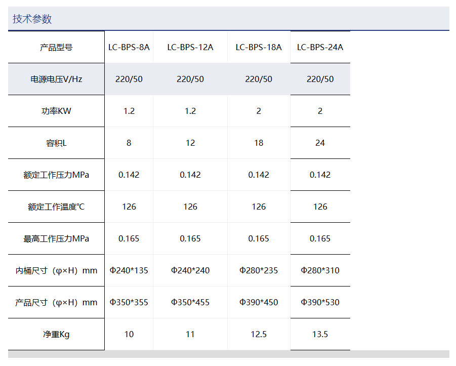The height and width of the screenshot is (366, 456).
Task: Click model LC-BPS-12A header cell
Action: [x=190, y=47]
